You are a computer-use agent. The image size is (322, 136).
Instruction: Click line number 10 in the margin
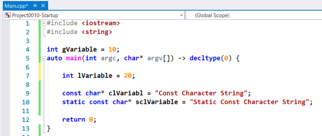click(x=26, y=102)
